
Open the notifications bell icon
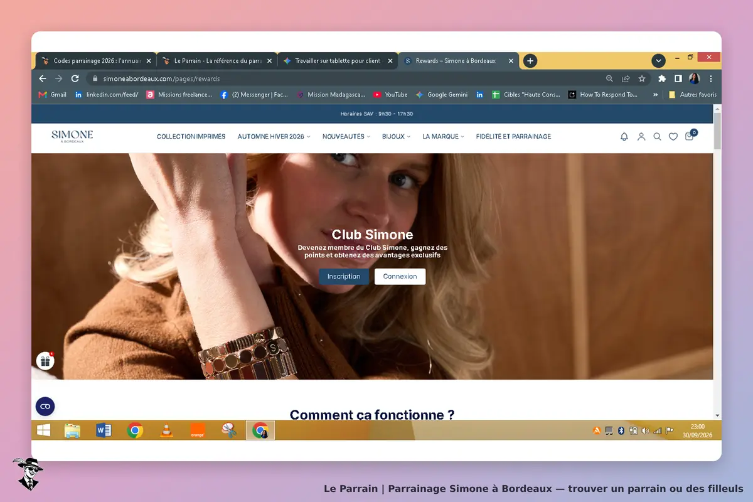coord(624,136)
